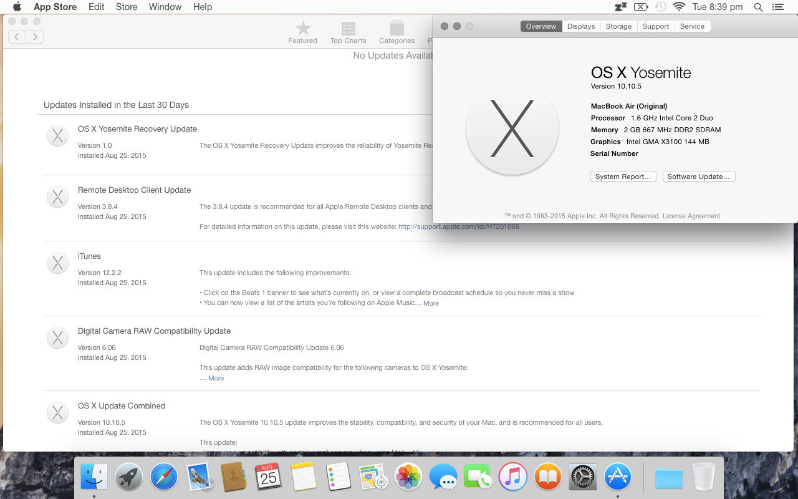Open Maps from the Dock
The height and width of the screenshot is (499, 798).
pyautogui.click(x=373, y=478)
